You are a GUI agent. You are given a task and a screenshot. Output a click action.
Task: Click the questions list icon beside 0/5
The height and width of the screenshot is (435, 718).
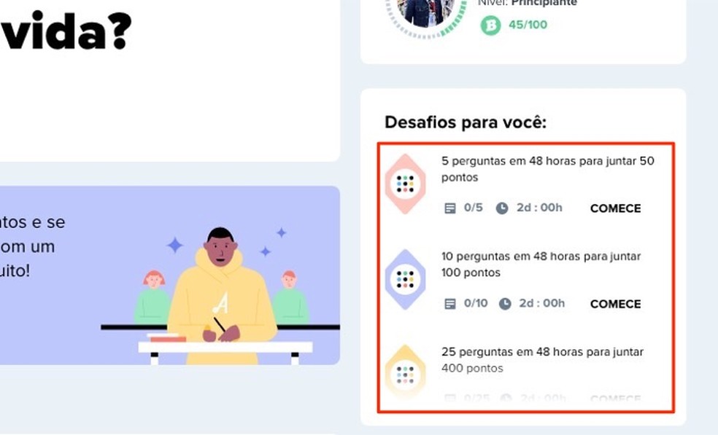pos(450,208)
